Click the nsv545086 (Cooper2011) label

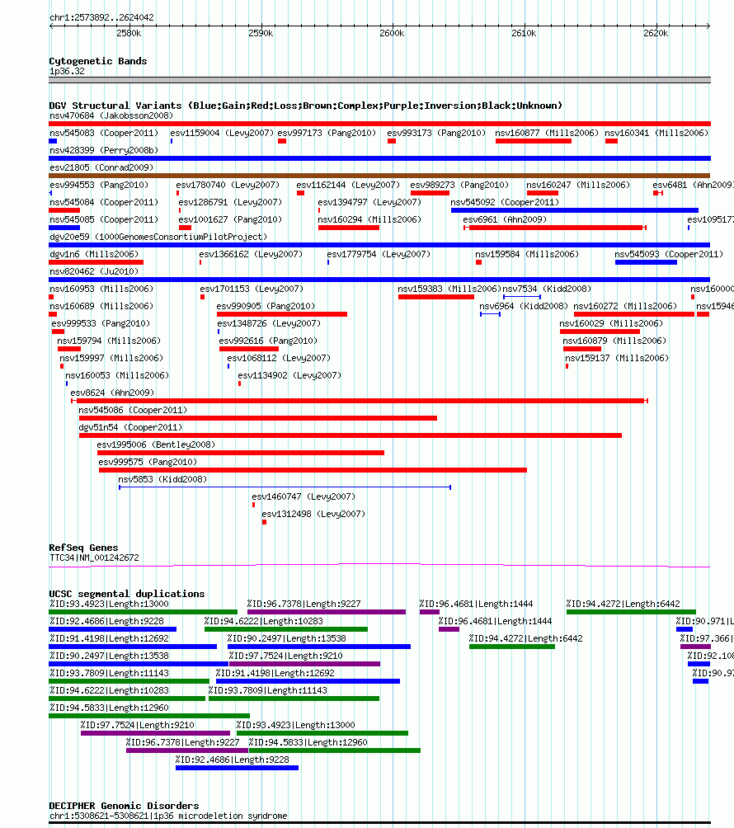133,410
